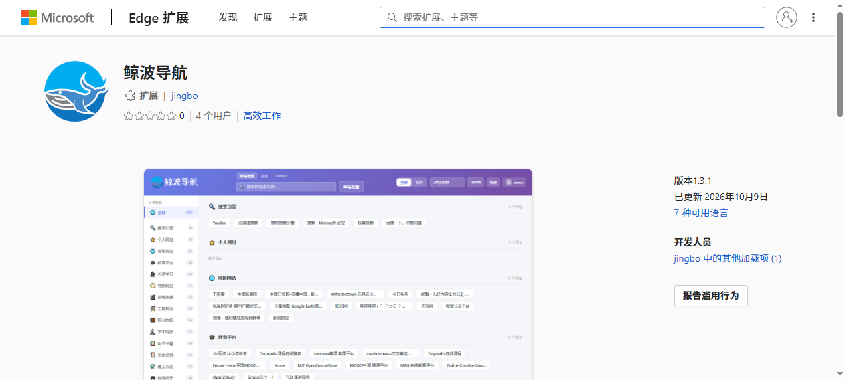Select the 开发人员 heading text

click(692, 242)
